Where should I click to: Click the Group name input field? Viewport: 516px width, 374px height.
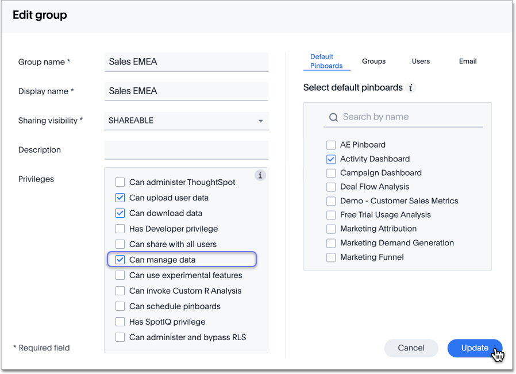[186, 62]
